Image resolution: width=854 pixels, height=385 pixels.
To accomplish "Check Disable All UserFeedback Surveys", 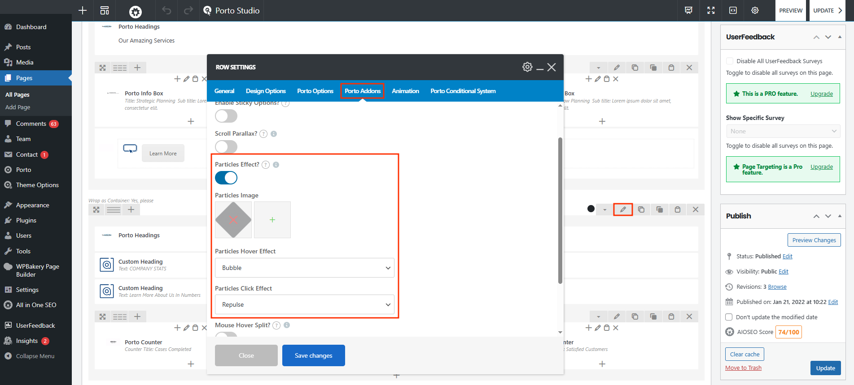I will [730, 61].
